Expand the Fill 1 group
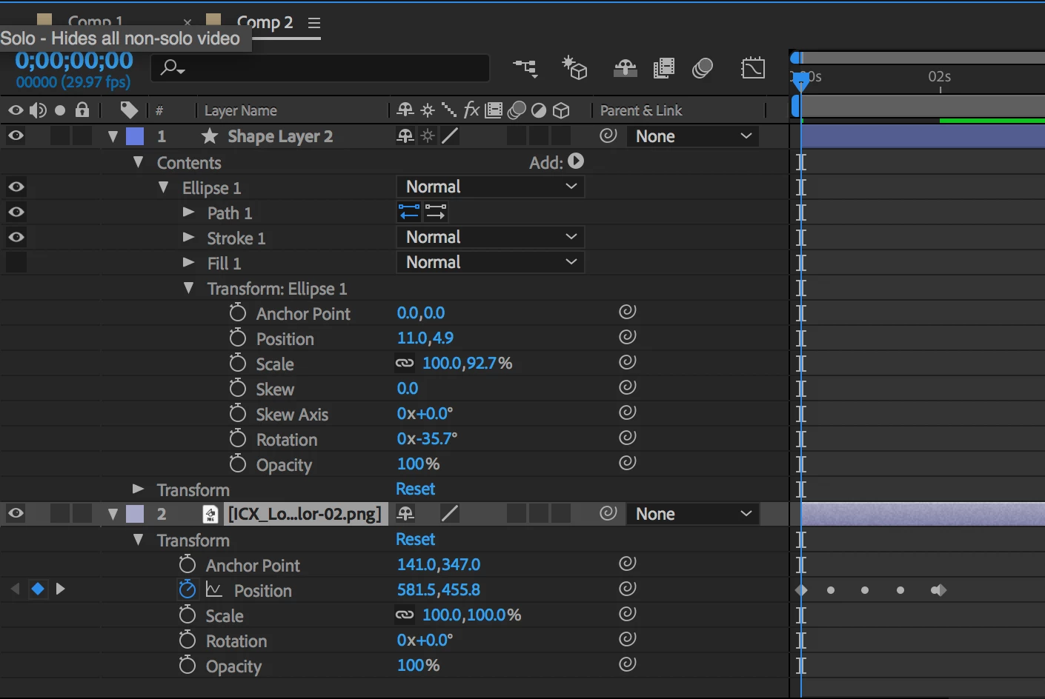The image size is (1045, 699). (189, 263)
